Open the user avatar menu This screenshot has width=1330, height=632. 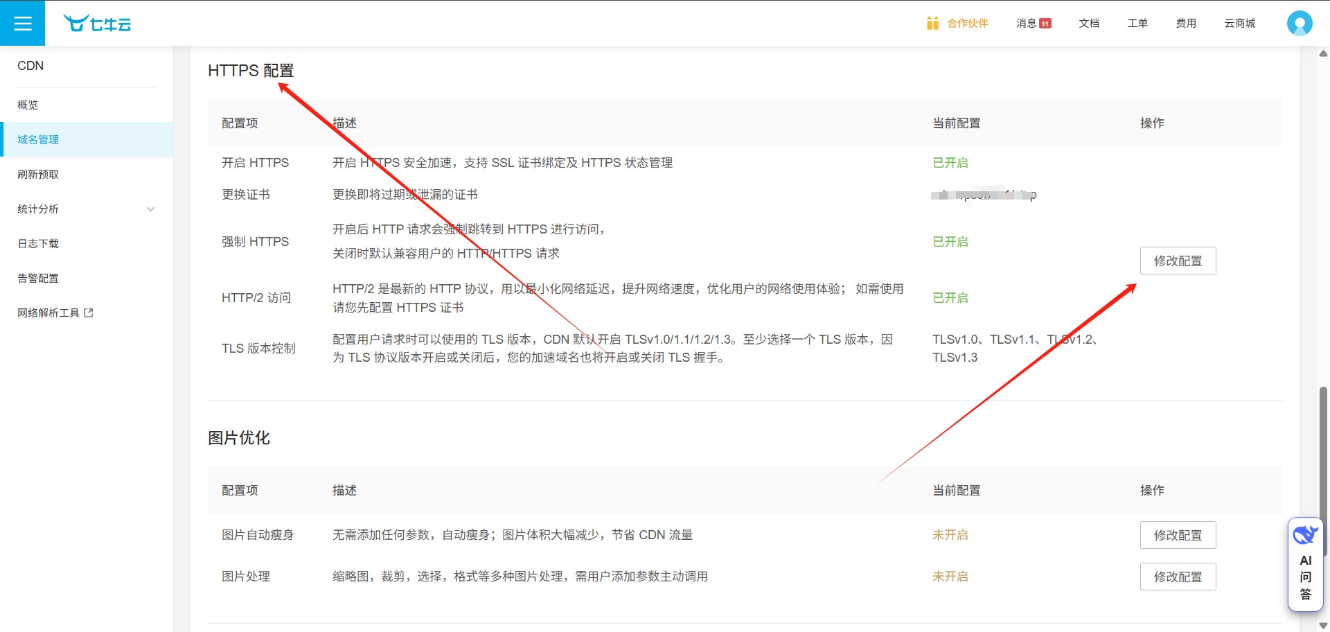click(x=1299, y=24)
